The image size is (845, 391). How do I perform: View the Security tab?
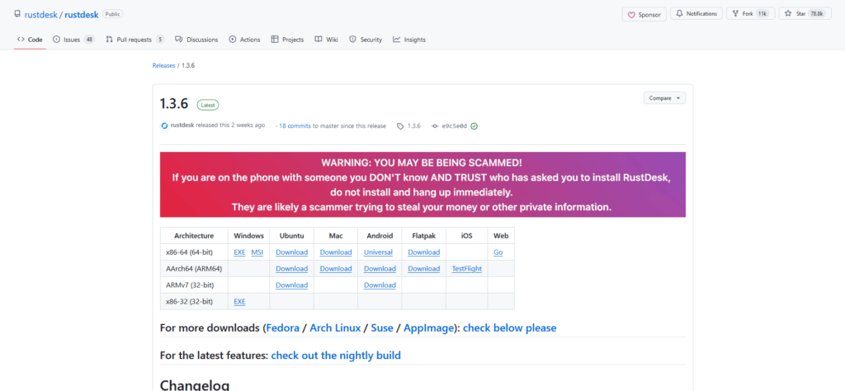tap(366, 40)
